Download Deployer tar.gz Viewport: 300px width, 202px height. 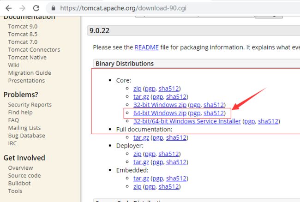tap(141, 162)
